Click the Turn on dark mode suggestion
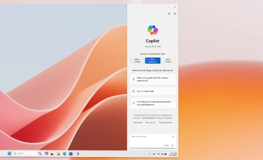The width and height of the screenshot is (263, 160). 153,91
